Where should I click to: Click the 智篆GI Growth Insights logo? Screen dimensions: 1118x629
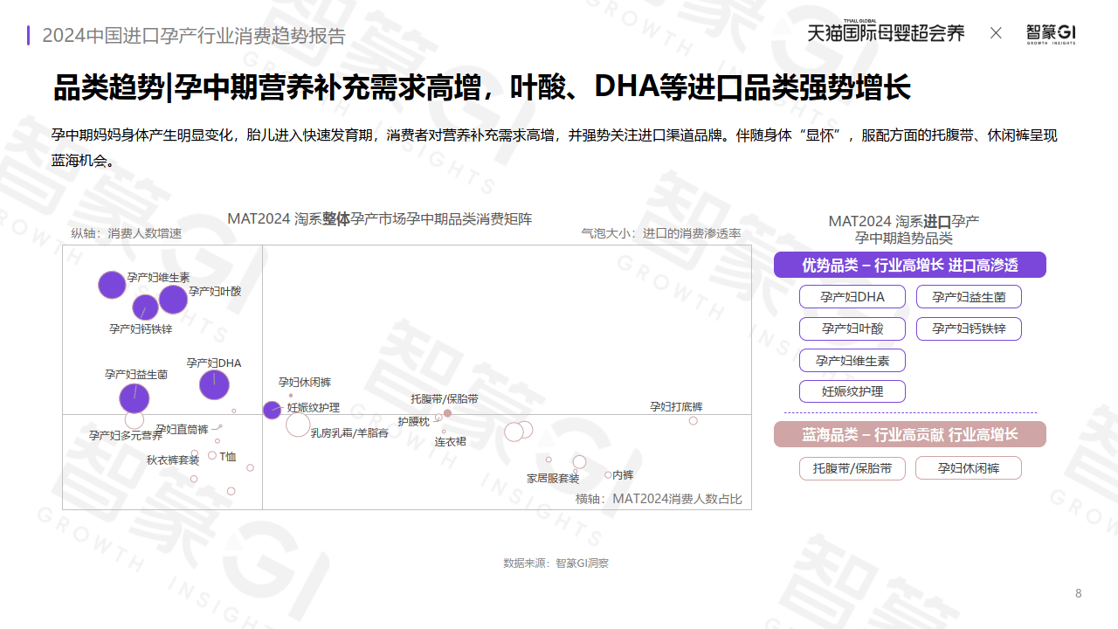click(x=1051, y=33)
